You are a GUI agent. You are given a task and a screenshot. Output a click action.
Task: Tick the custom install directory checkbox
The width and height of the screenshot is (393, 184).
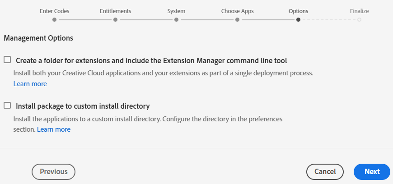(x=7, y=106)
